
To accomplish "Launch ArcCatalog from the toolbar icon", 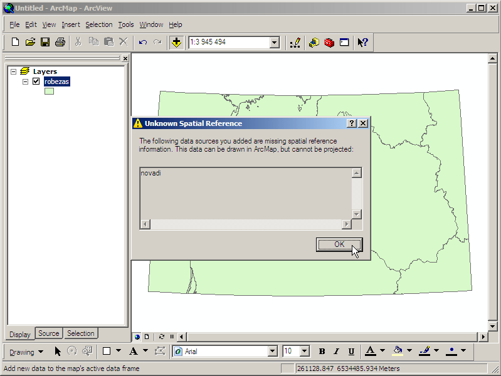I will coord(314,43).
